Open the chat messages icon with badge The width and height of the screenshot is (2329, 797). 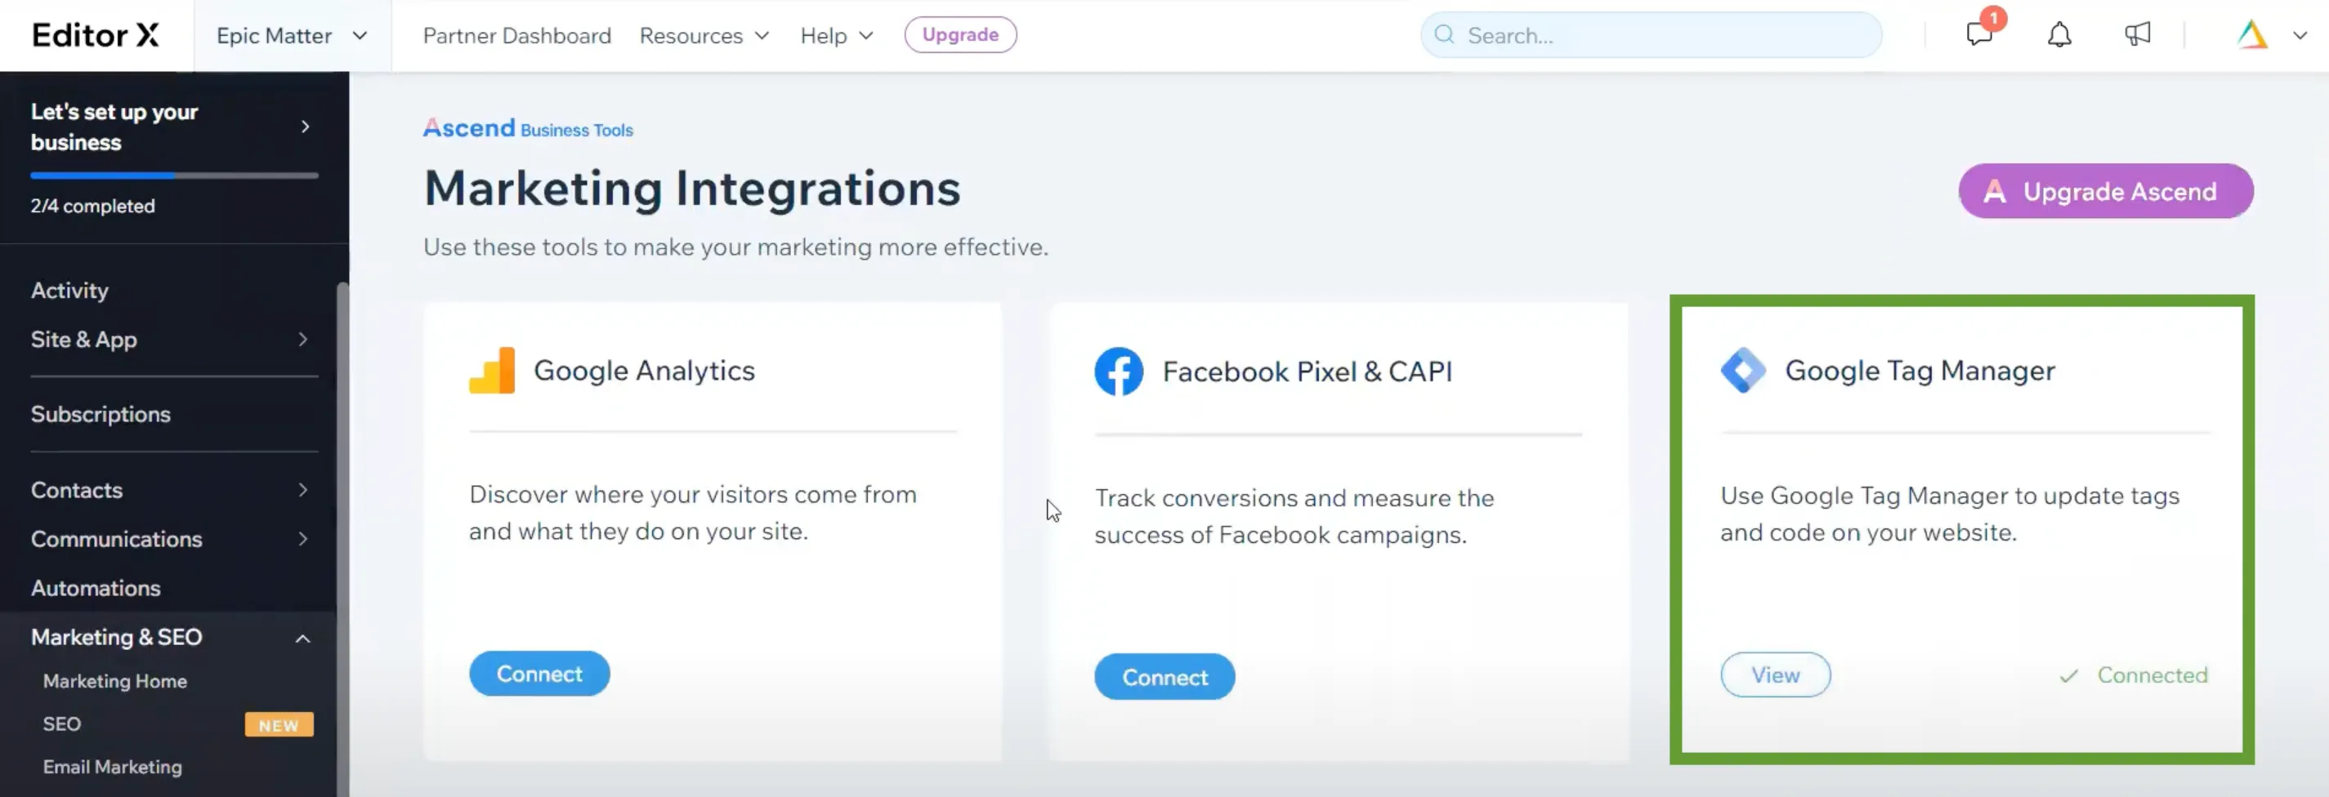[1980, 33]
